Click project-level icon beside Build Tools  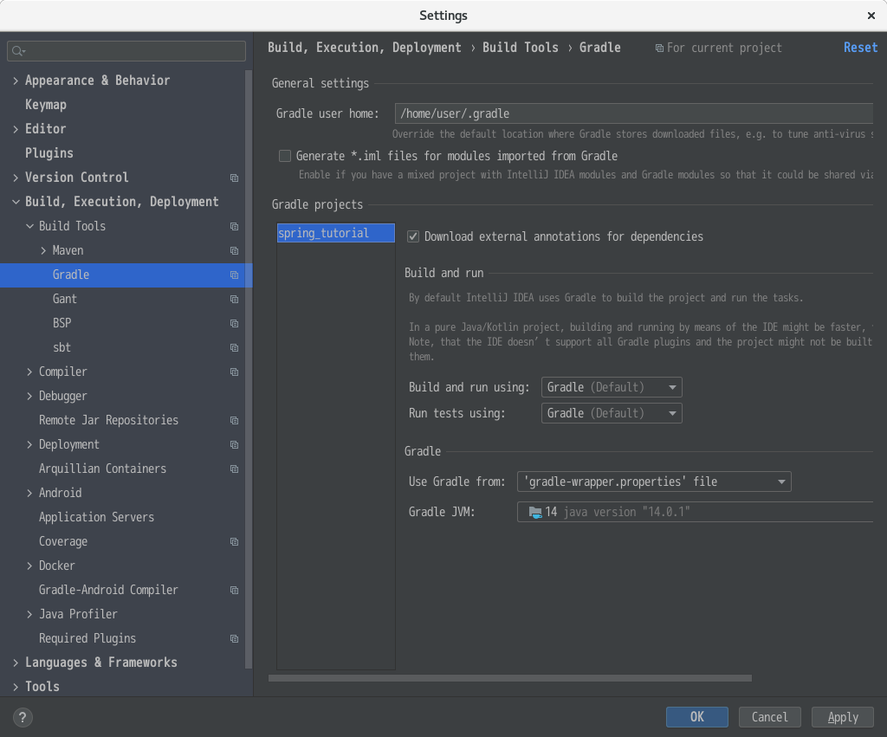coord(234,226)
